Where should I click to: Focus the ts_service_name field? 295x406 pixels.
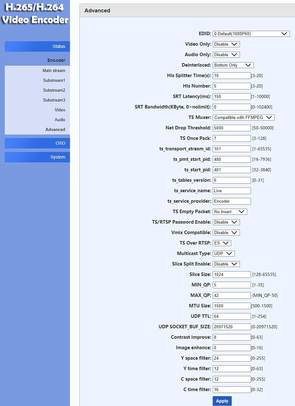tap(232, 191)
